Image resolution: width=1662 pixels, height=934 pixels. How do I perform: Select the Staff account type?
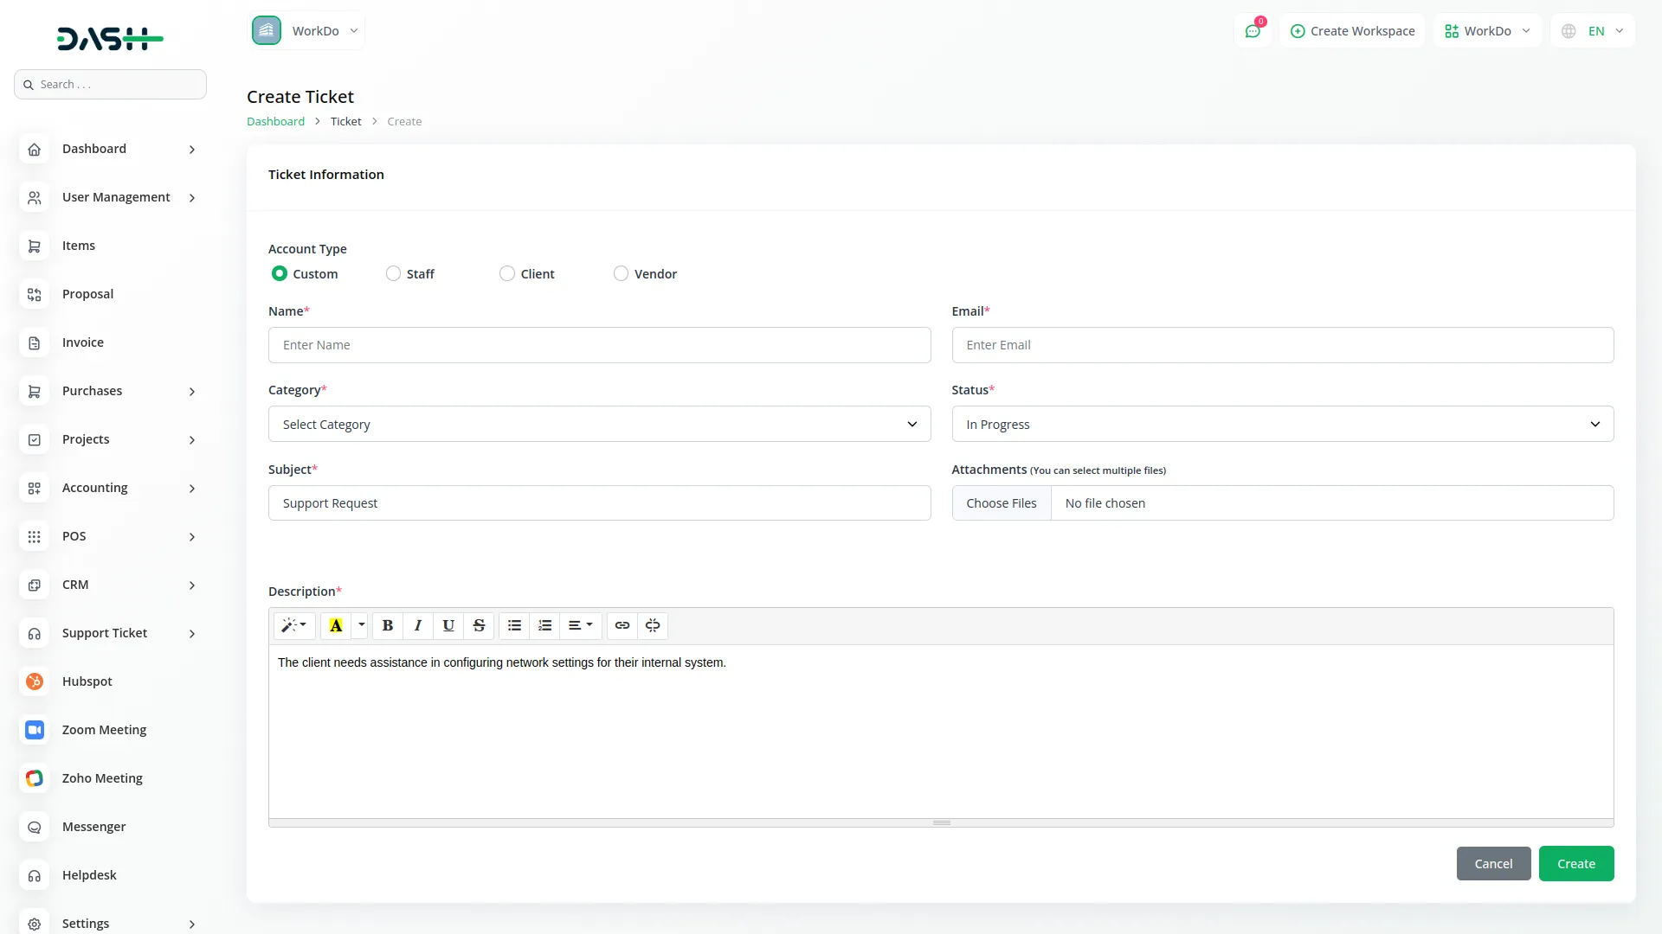click(x=394, y=273)
